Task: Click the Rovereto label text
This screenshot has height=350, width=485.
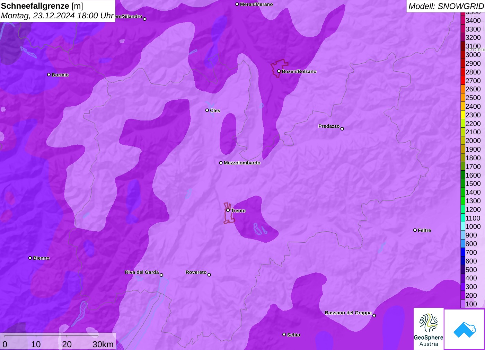Action: click(196, 272)
